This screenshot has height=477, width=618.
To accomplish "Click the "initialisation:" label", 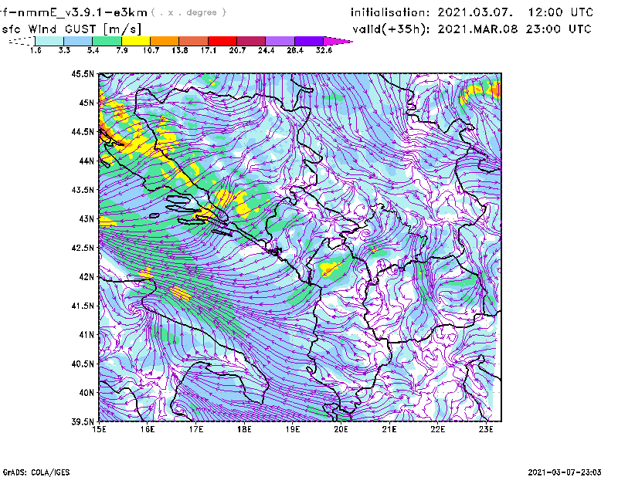I will tap(390, 12).
